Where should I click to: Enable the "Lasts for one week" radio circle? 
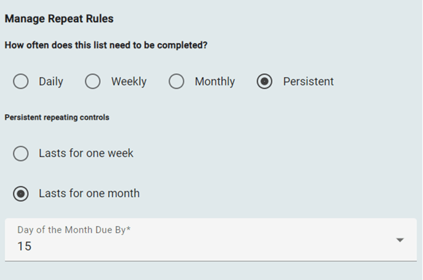(21, 154)
